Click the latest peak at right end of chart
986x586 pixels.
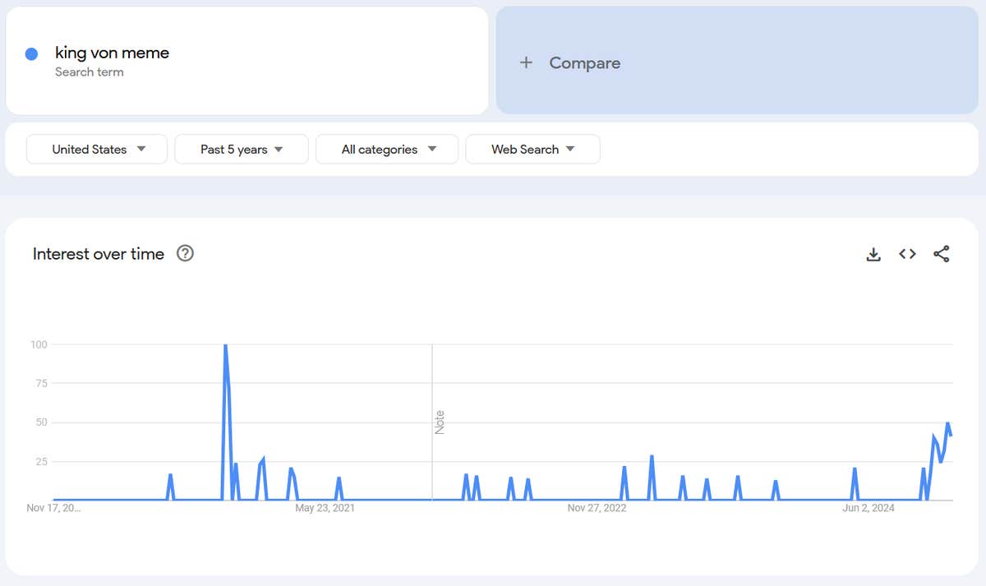pos(947,423)
